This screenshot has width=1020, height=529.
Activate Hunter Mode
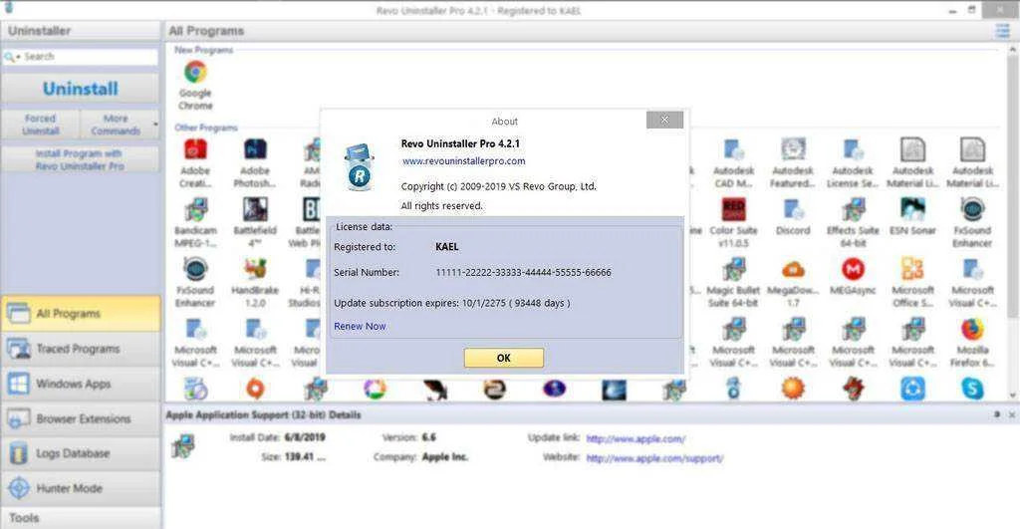pyautogui.click(x=81, y=488)
